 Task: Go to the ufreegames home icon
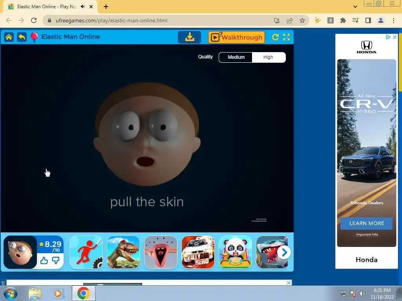pyautogui.click(x=9, y=37)
